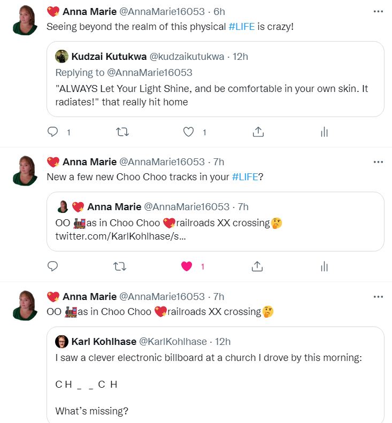This screenshot has height=423, width=392.
Task: Open Kudzai Kutukwa's quoted tweet
Action: point(215,95)
